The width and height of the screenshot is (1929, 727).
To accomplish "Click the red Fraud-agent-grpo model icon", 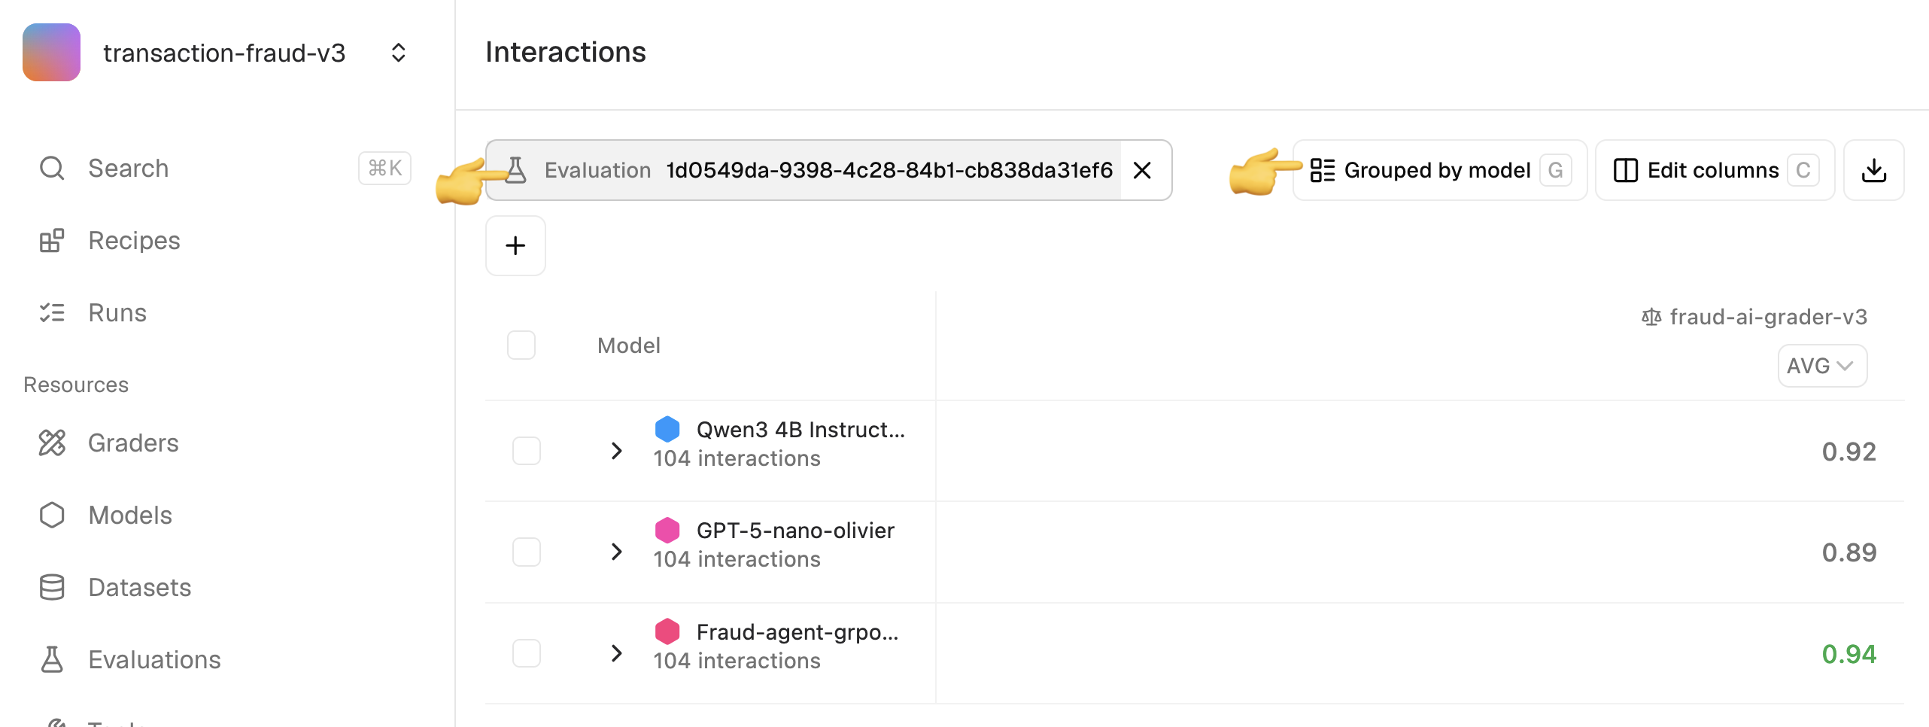I will 667,631.
